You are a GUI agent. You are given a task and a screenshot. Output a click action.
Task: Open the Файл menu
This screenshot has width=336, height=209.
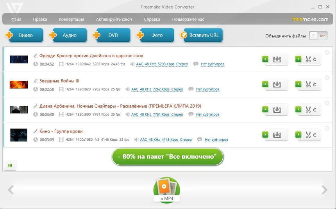(x=16, y=19)
